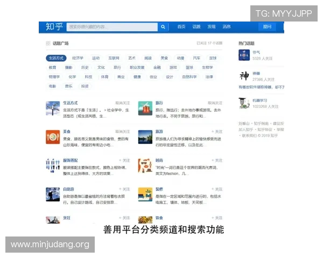Select the 足球 category tag
The width and height of the screenshot is (323, 258).
213,58
